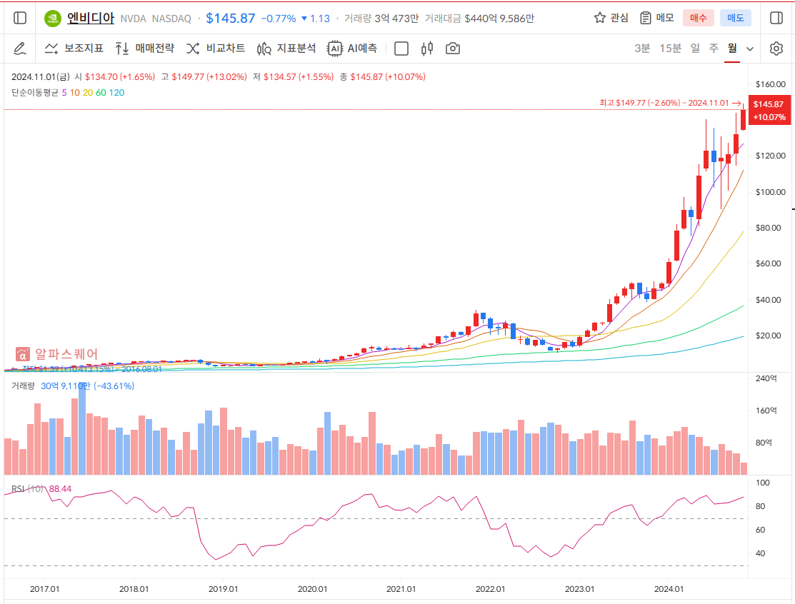Click the square fullscreen layout icon
Screen dimensions: 795x604
click(401, 49)
